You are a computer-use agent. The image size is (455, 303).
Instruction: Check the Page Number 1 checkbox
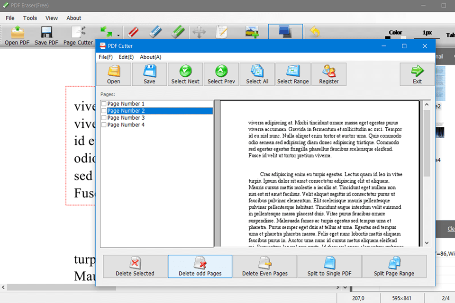point(104,104)
